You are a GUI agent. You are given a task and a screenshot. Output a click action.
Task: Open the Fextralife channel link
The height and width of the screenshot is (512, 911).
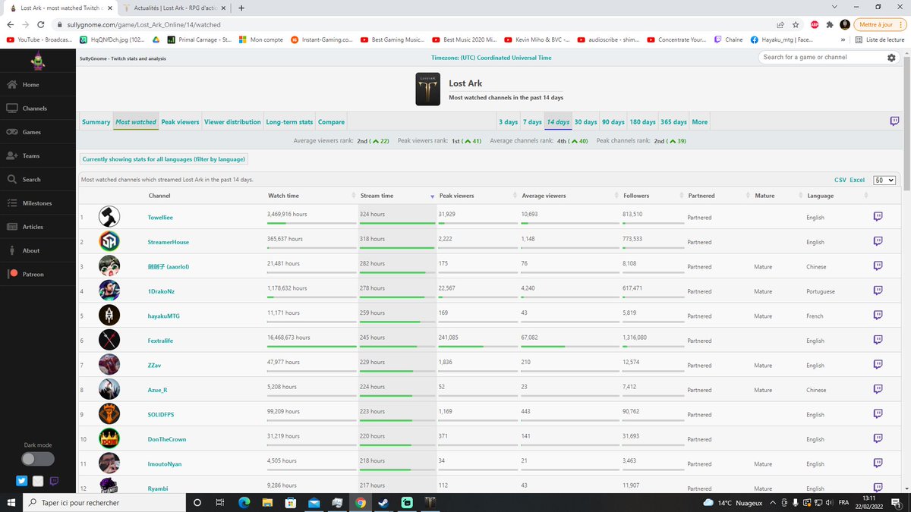click(x=160, y=341)
